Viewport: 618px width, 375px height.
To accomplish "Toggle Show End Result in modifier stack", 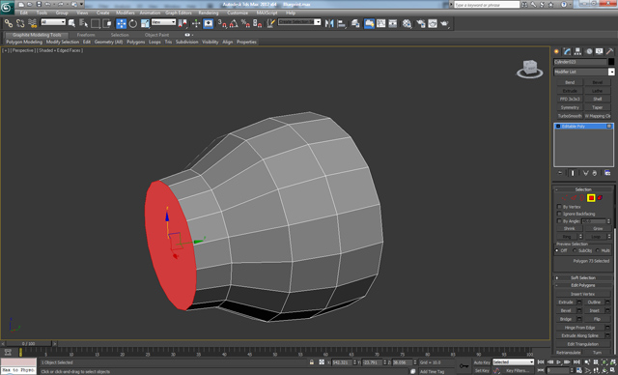I will click(573, 173).
